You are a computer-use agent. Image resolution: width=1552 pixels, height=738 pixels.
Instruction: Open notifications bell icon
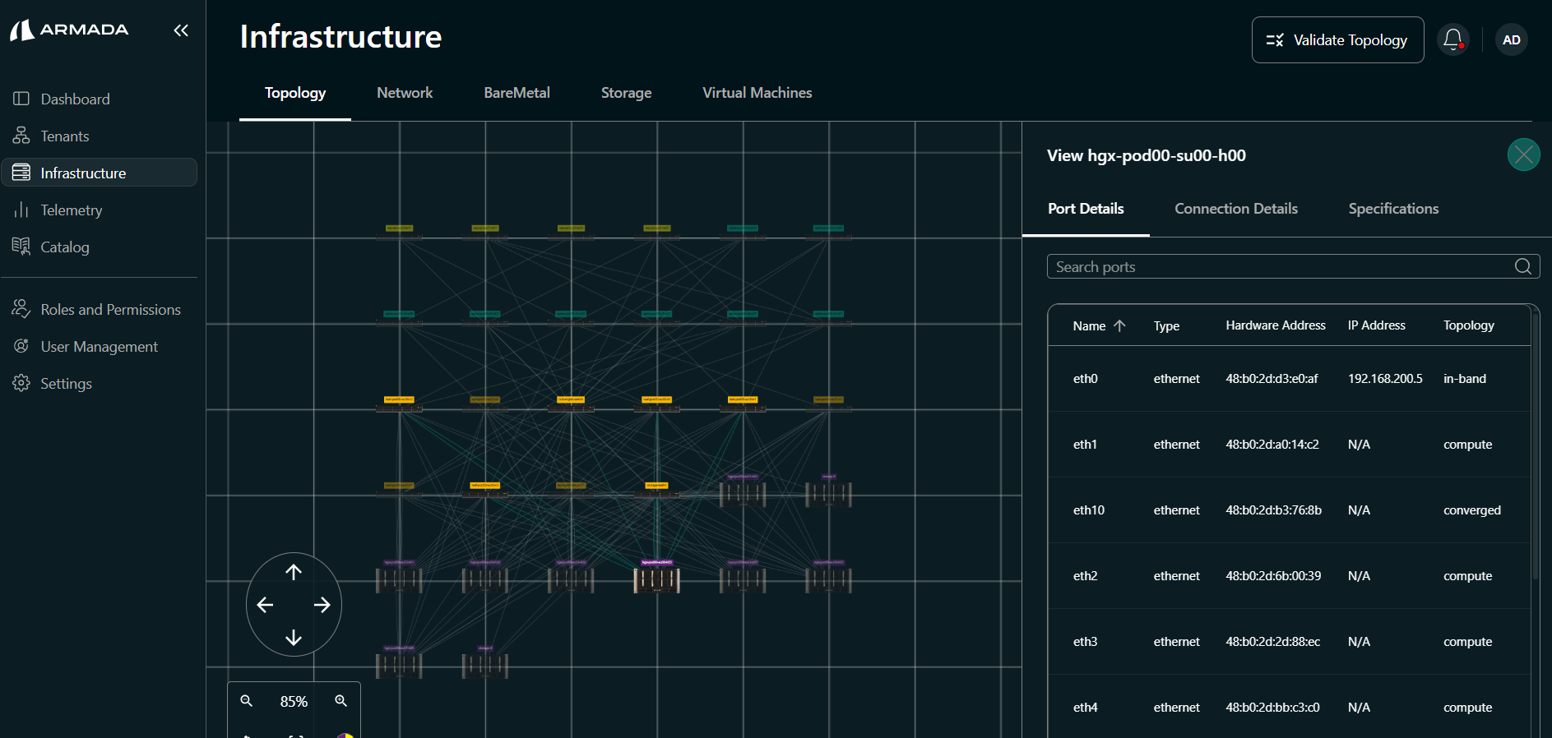1452,39
